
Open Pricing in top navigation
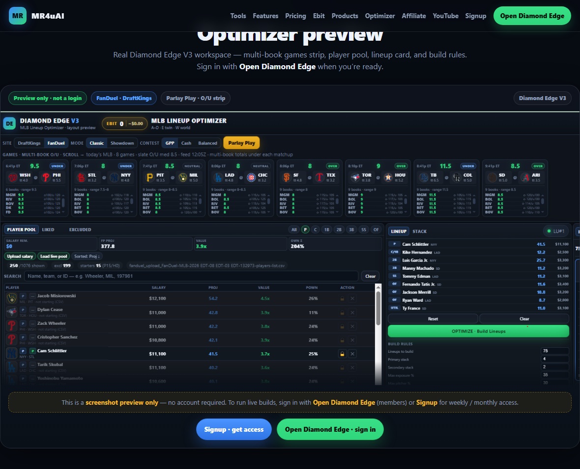pyautogui.click(x=295, y=16)
